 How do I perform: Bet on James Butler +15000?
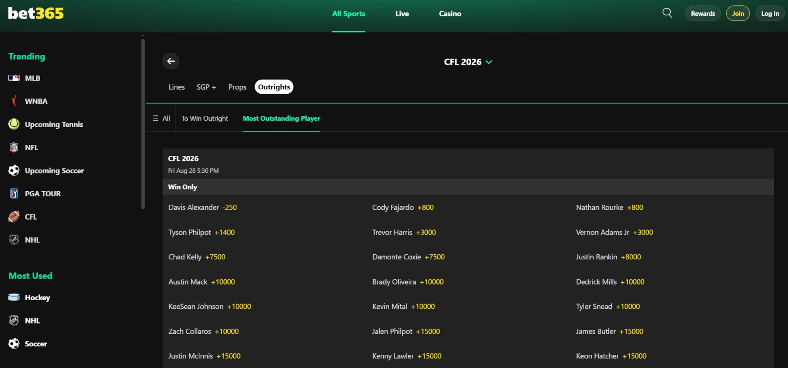610,331
